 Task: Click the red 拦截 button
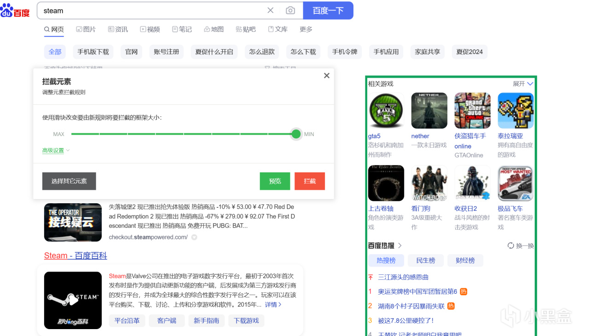(x=310, y=181)
